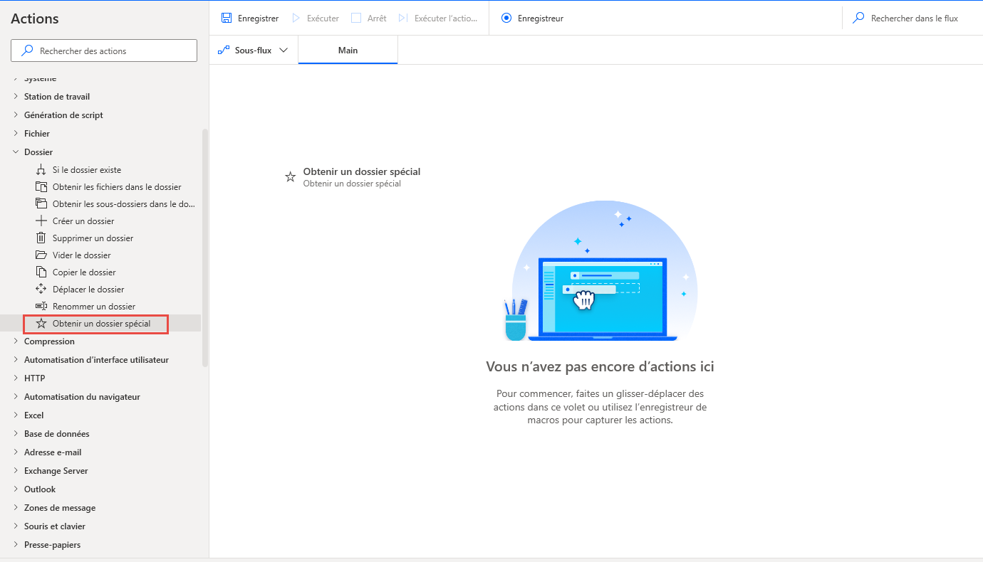Select Obtenir les fichiers dans le dossier
Image resolution: width=983 pixels, height=562 pixels.
(117, 187)
